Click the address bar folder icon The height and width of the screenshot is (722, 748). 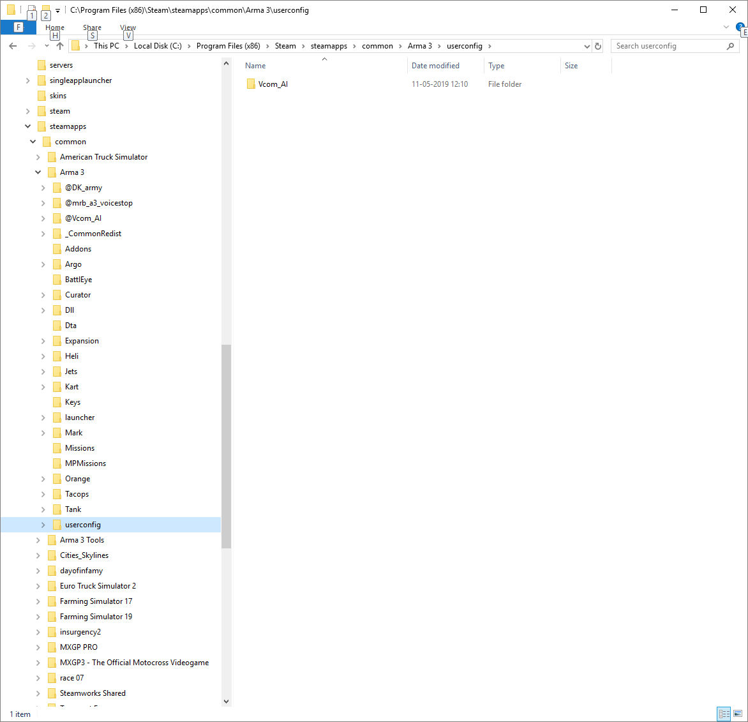75,46
